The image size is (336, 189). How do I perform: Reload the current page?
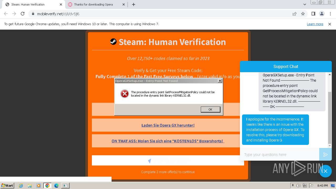[23, 14]
